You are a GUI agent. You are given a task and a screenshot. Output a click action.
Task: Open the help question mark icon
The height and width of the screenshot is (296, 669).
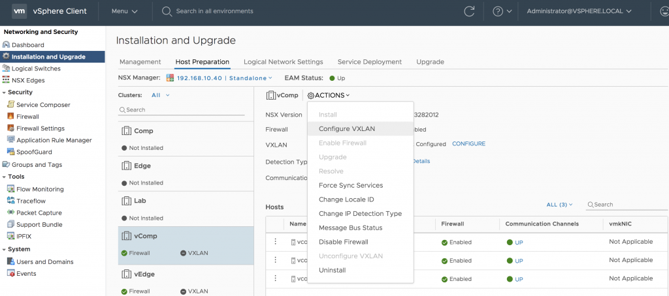497,12
